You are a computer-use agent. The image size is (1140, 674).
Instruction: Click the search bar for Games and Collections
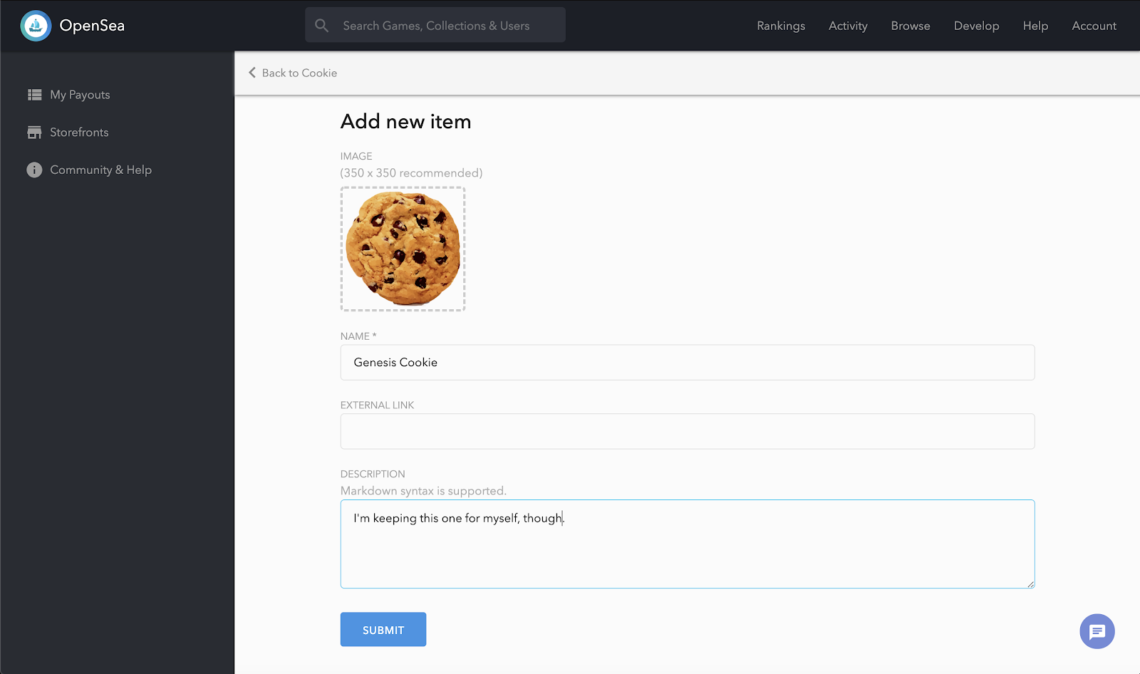435,25
